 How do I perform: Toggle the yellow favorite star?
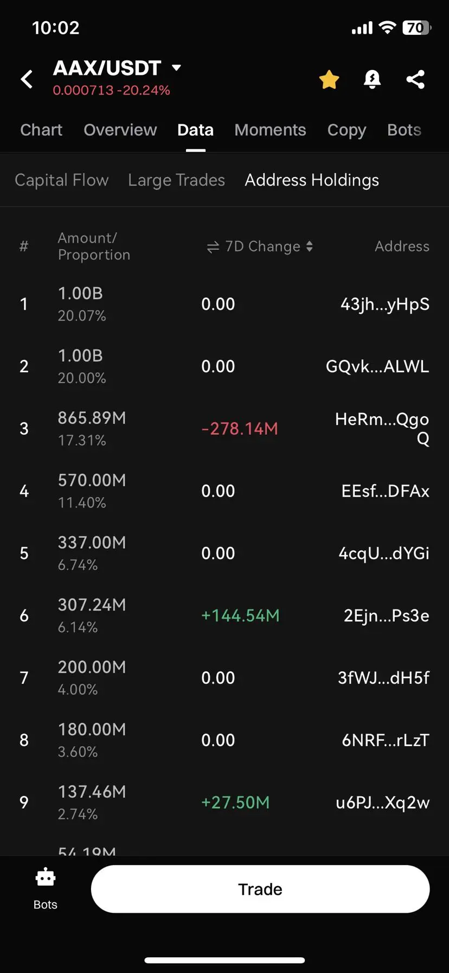click(329, 80)
